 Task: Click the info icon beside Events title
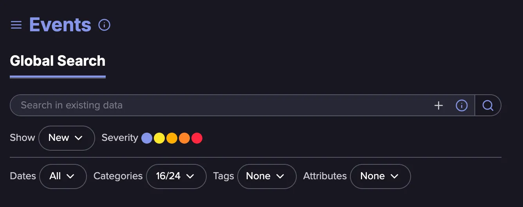(104, 25)
